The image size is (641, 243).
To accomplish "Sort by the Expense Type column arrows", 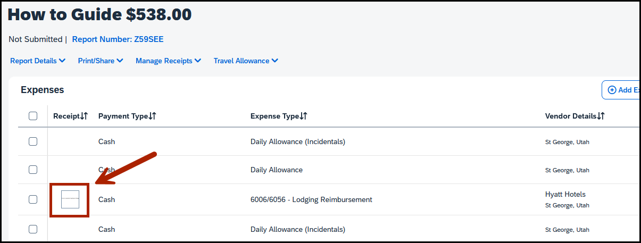I will (x=304, y=116).
